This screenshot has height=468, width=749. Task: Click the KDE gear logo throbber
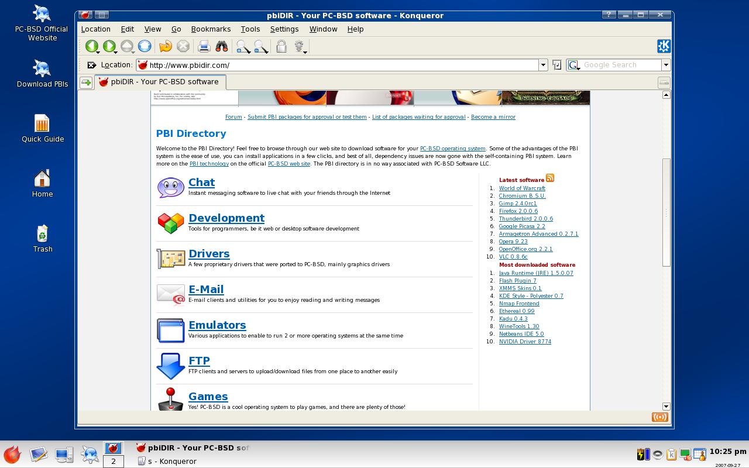click(x=664, y=46)
